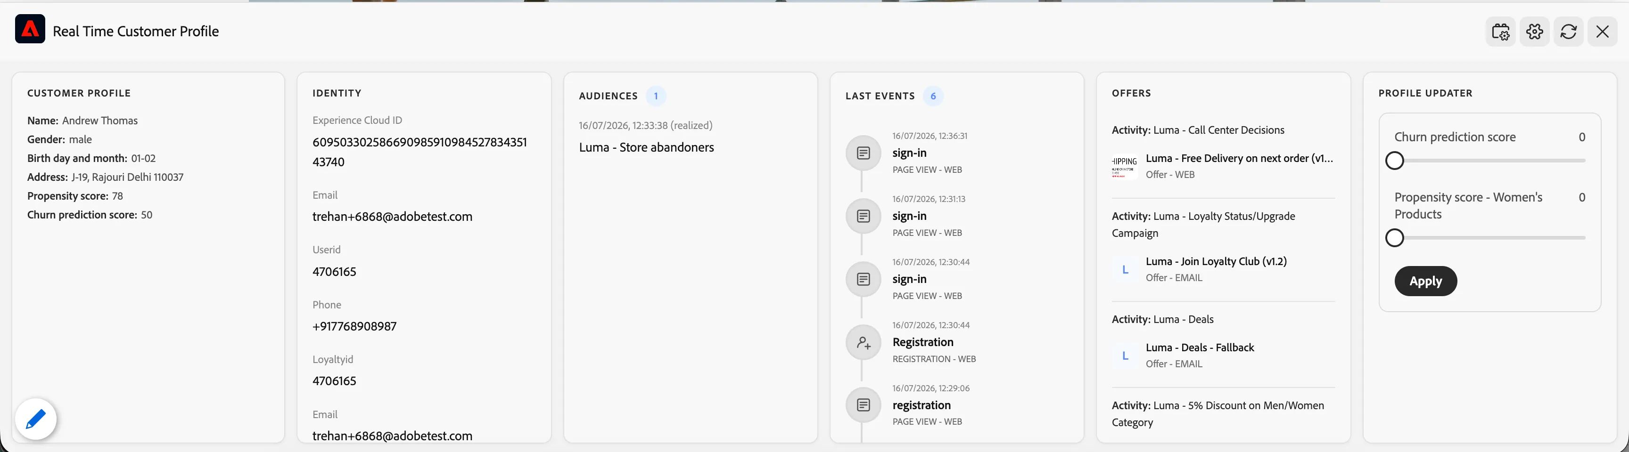Click the first email trehan+6868@adobetest.com

[x=392, y=217]
